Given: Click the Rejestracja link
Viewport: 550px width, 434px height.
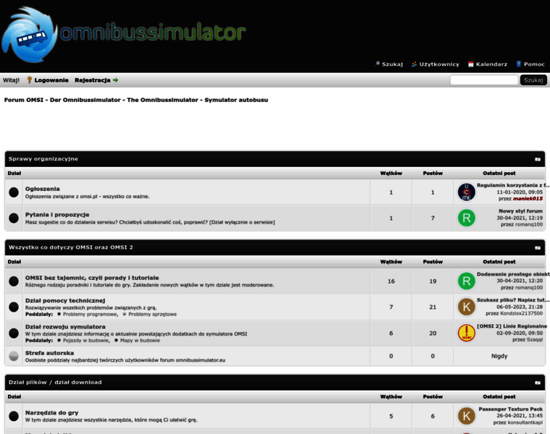Looking at the screenshot, I should (x=93, y=80).
